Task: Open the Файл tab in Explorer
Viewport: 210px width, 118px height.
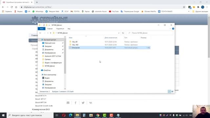Action: pos(42,29)
